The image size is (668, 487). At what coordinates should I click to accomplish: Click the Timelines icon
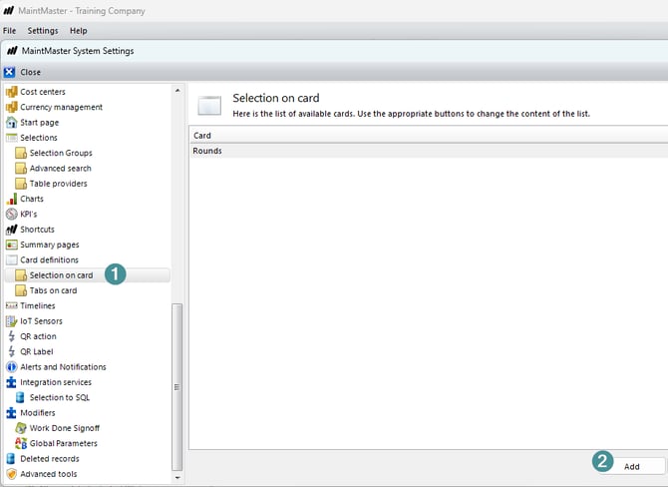point(12,305)
